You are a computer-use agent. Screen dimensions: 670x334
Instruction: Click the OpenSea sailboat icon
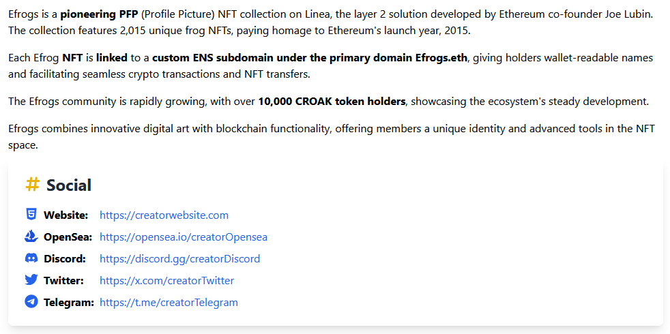(31, 237)
